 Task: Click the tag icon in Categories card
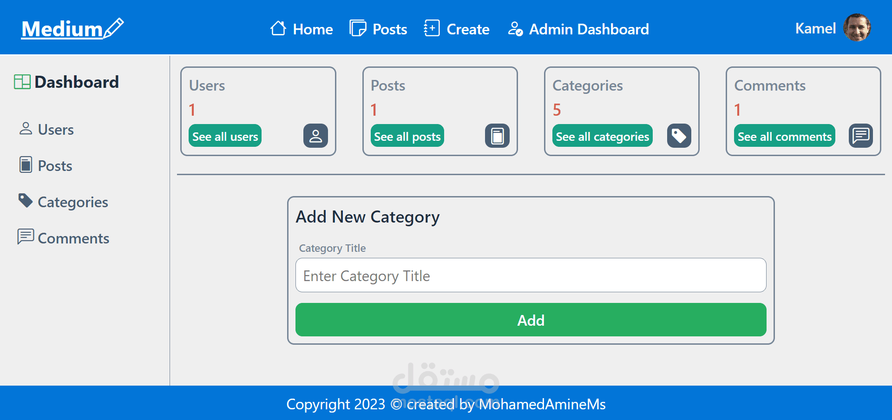tap(679, 136)
